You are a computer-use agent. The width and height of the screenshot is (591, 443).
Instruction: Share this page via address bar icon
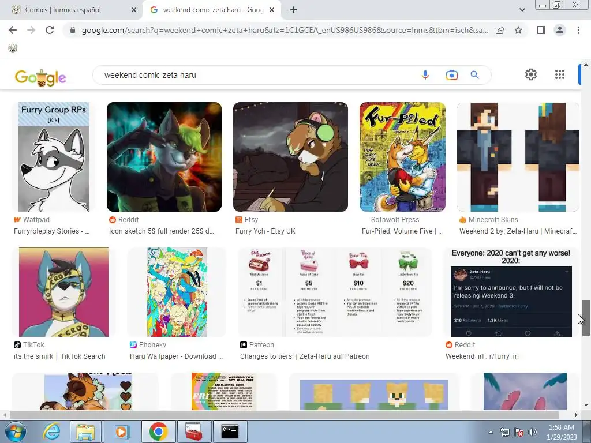pos(500,30)
